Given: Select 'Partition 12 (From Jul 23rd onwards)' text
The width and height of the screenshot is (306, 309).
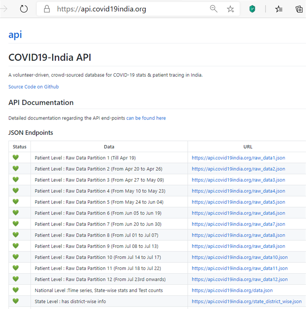Looking at the screenshot, I should pyautogui.click(x=127, y=279).
